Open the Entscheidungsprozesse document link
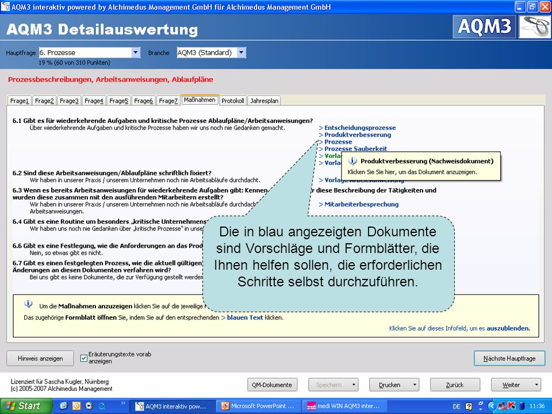Screen dimensions: 552x414 point(357,128)
